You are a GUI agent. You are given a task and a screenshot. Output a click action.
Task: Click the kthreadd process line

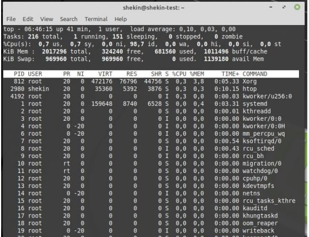tap(151, 111)
